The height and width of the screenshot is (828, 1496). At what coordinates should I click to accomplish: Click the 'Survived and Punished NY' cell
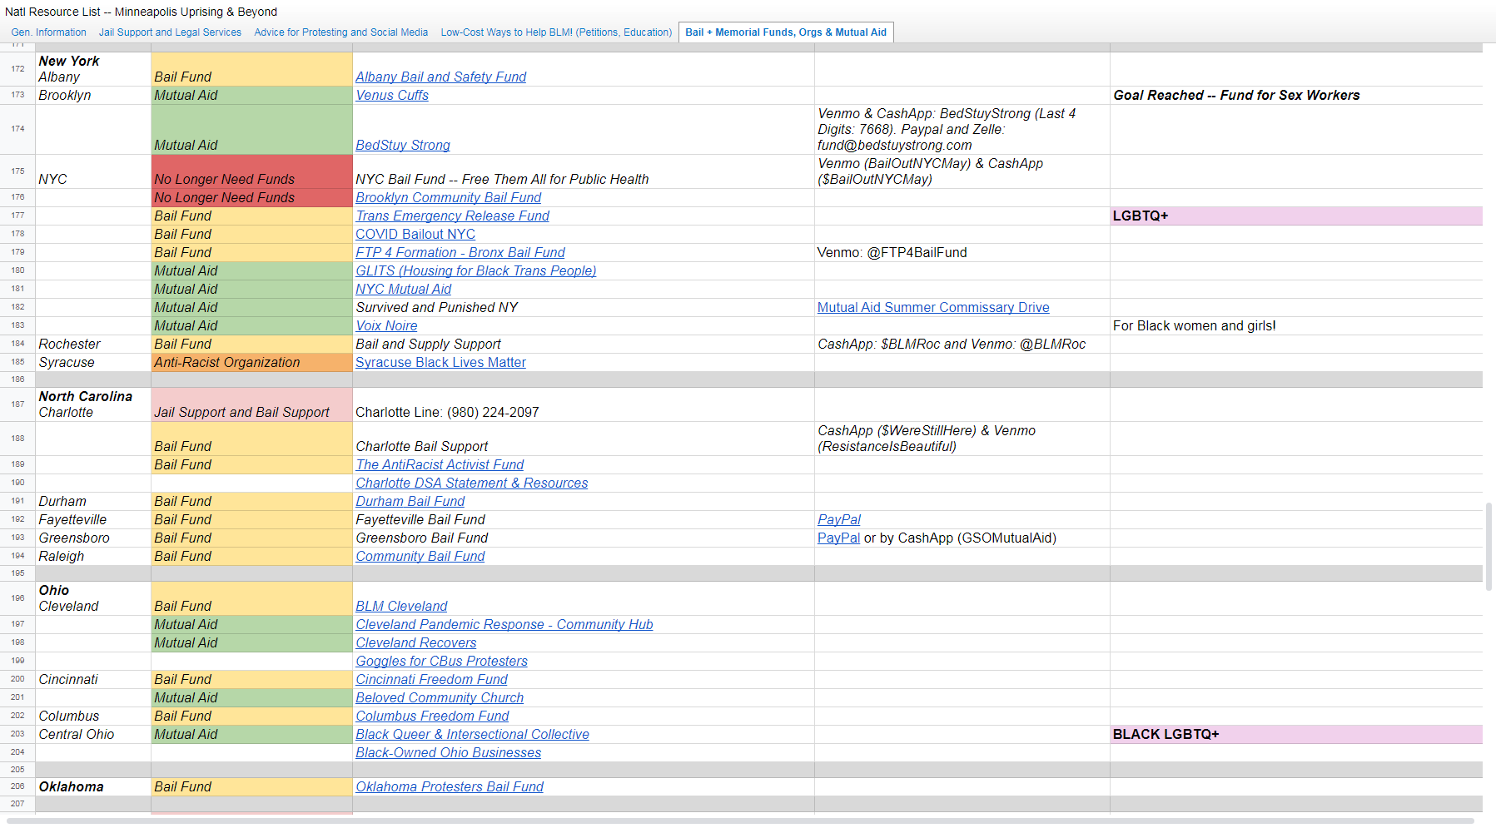click(584, 308)
